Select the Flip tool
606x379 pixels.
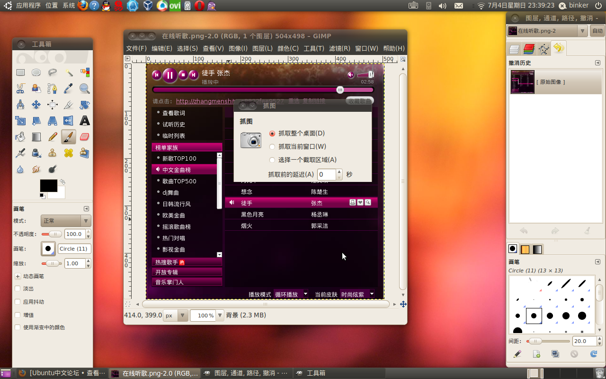[x=69, y=121]
